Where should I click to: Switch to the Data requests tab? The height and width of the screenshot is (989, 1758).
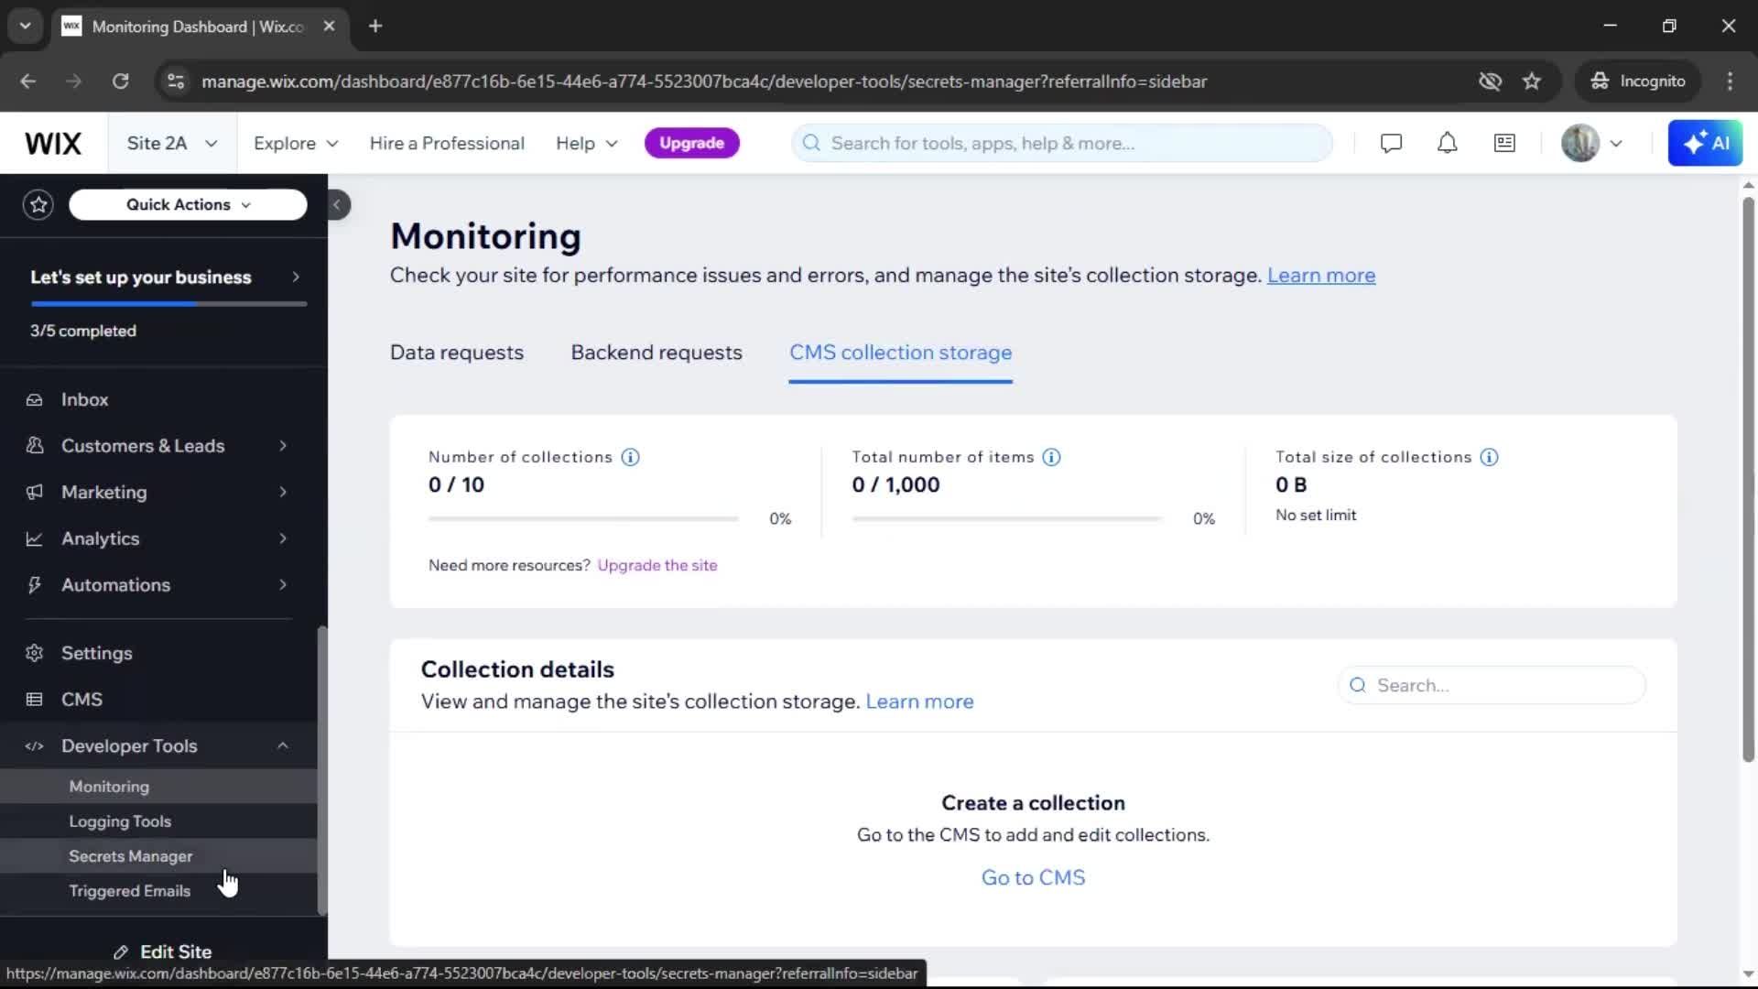tap(457, 353)
